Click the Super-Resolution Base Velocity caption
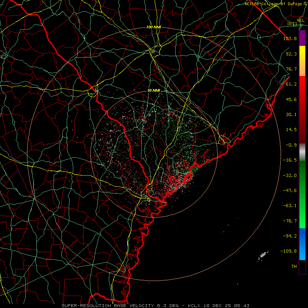Viewport: 308px width, 308px height. click(x=156, y=306)
